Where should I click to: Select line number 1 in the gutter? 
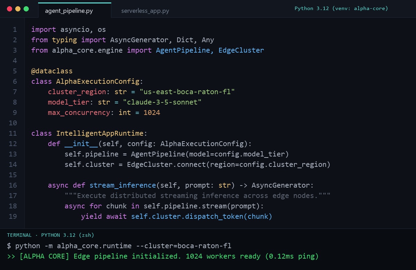click(x=15, y=29)
